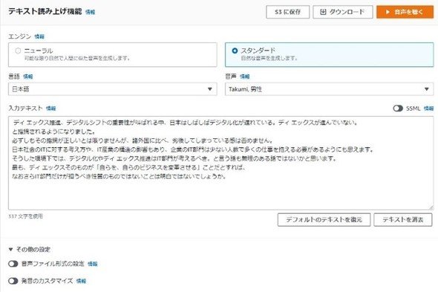The width and height of the screenshot is (438, 292).
Task: Click the 音声を聴く play button
Action: (405, 12)
